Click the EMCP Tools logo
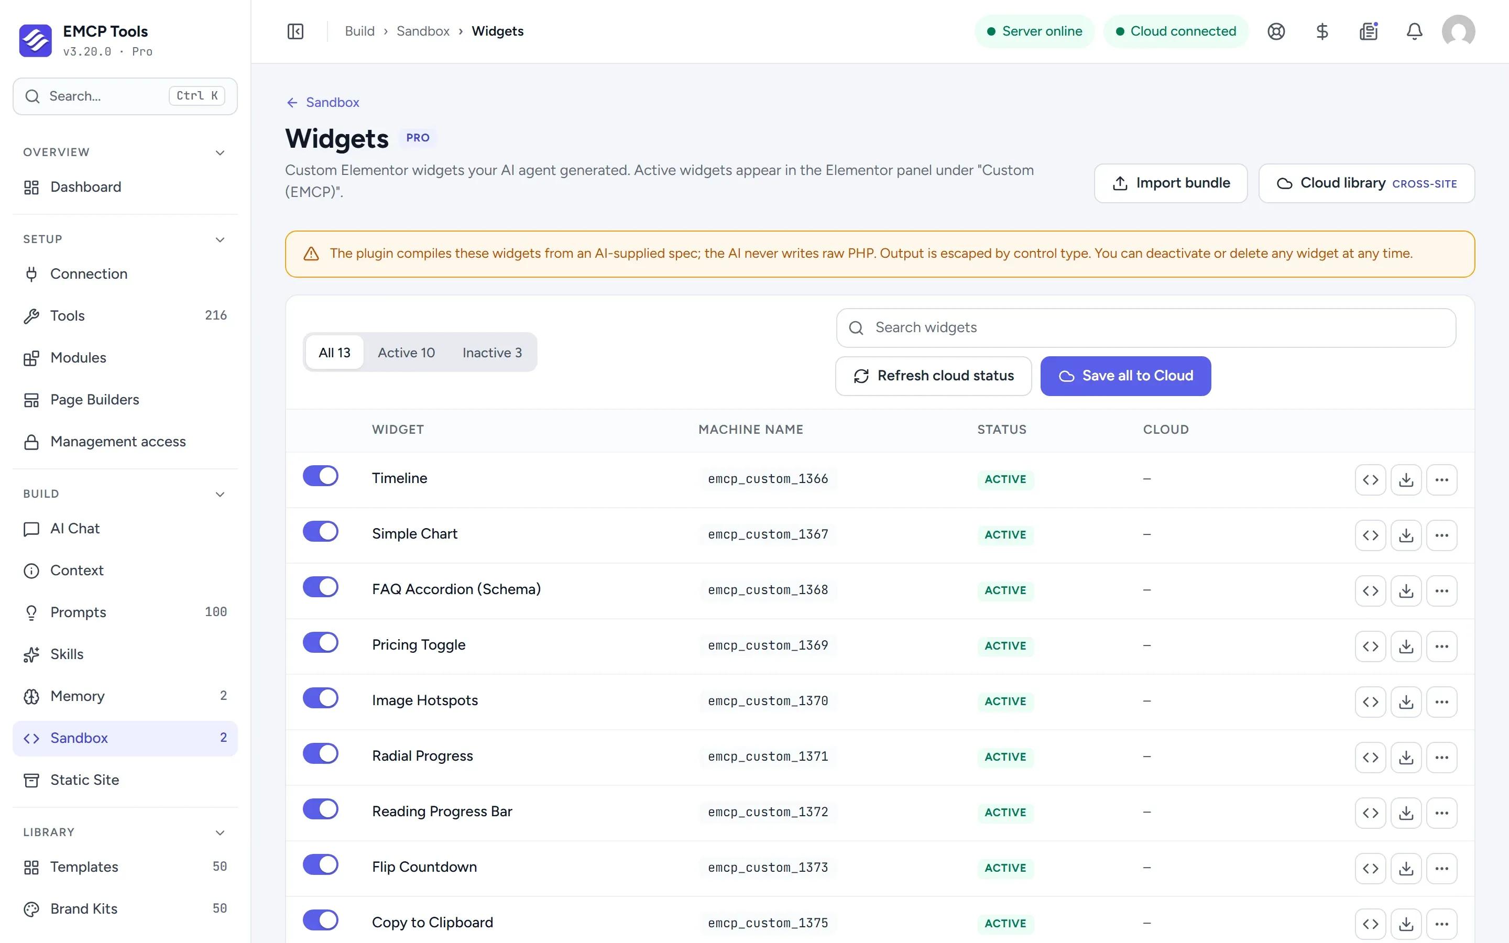1509x943 pixels. (x=36, y=40)
